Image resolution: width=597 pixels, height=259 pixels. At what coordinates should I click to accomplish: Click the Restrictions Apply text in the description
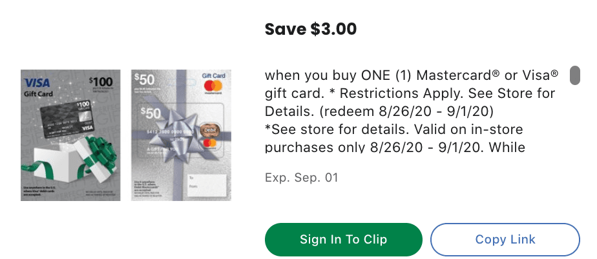(x=466, y=93)
